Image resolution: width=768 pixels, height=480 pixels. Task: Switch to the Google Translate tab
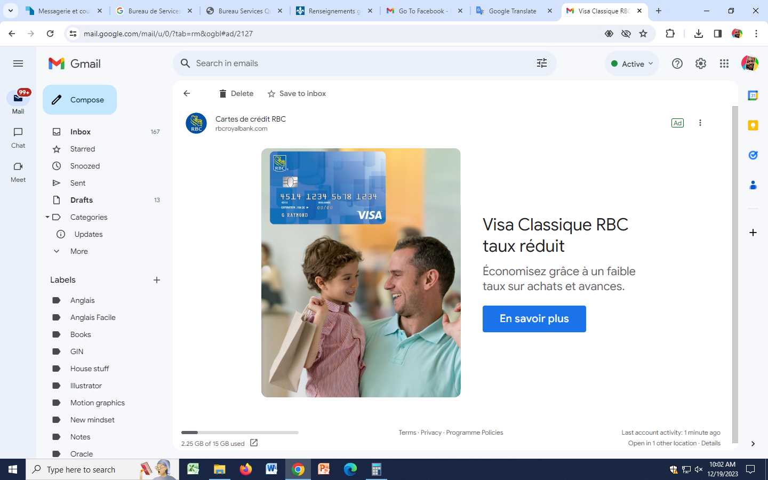[512, 11]
